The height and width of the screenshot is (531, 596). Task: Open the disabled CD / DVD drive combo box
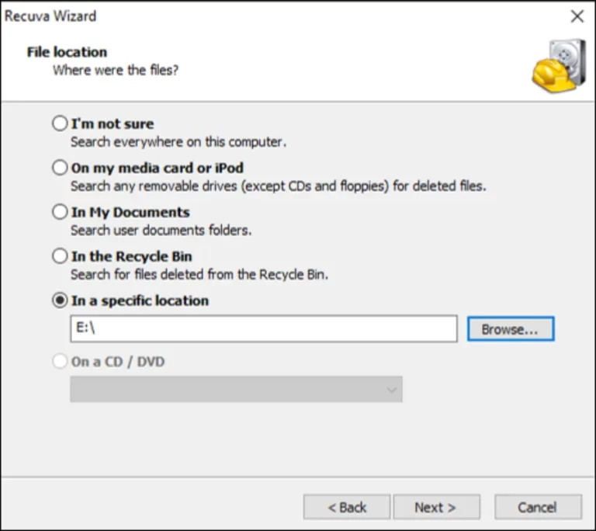coord(236,389)
